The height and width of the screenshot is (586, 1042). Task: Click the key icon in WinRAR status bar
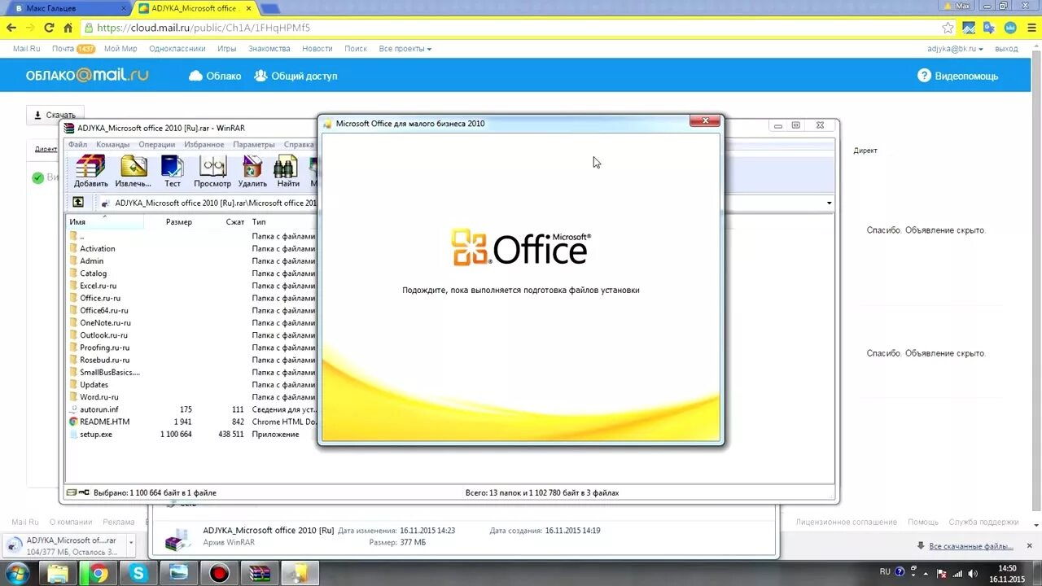pyautogui.click(x=83, y=492)
